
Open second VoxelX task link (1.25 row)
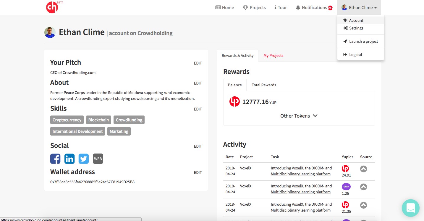[x=301, y=189]
